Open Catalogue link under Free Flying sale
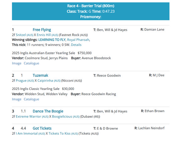Viewport: 188px width, 141px height. (31, 63)
